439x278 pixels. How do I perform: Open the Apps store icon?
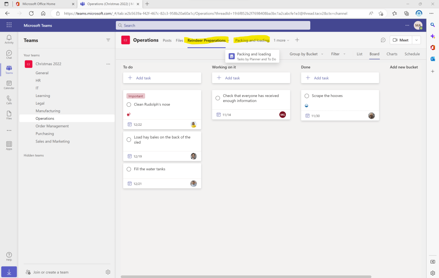click(9, 145)
